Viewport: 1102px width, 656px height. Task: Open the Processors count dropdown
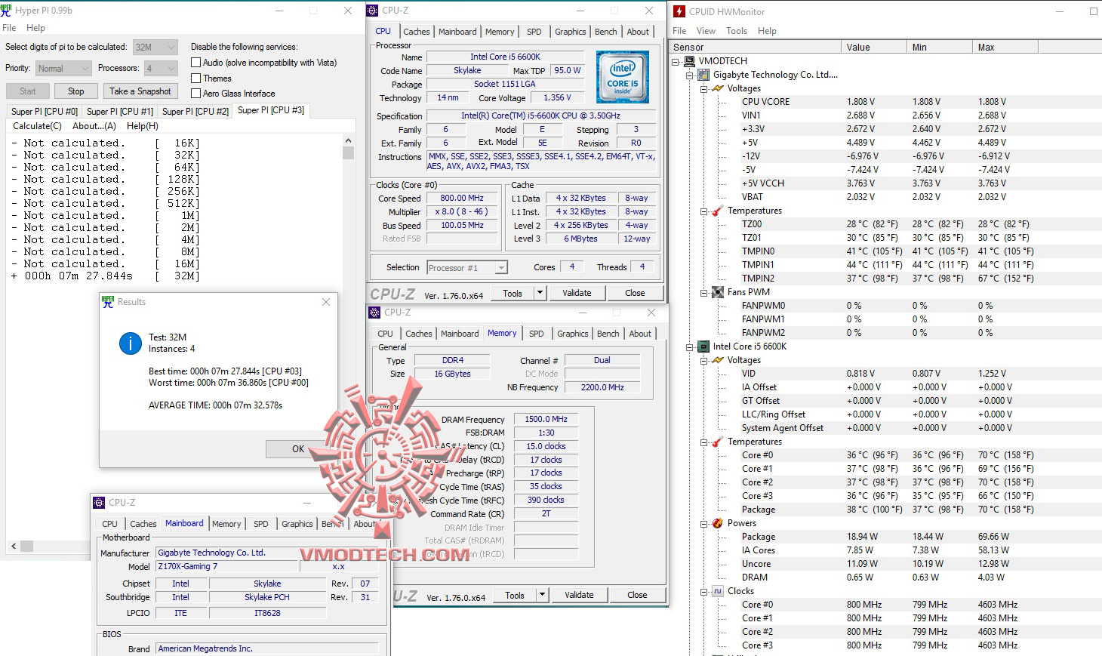pos(161,69)
